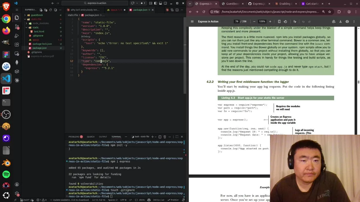Open Source Control view in VS Code
Image resolution: width=360 pixels, height=202 pixels.
(x=17, y=27)
